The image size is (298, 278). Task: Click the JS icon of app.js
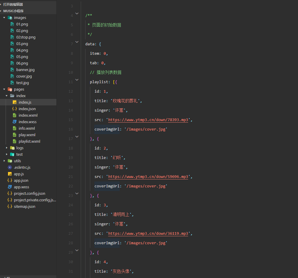pyautogui.click(x=10, y=174)
